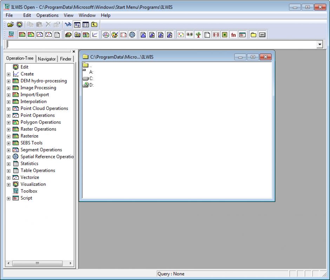
Task: Click the Map View eye icon
Action: point(86,35)
